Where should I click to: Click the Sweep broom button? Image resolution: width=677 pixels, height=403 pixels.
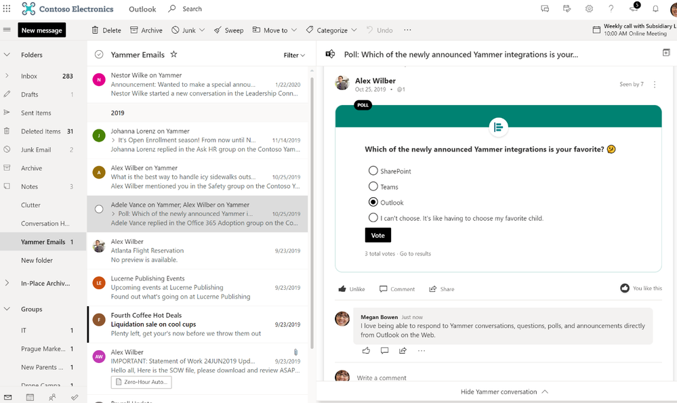229,30
